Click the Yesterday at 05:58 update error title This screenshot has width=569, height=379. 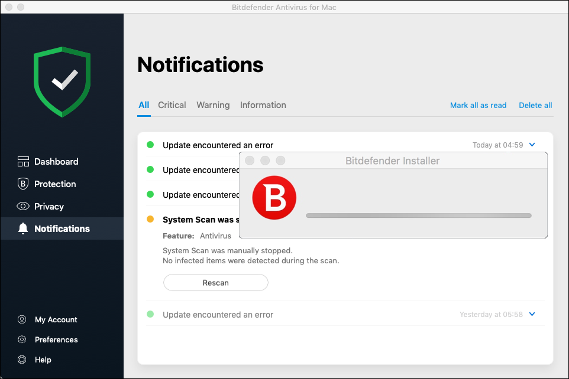218,315
